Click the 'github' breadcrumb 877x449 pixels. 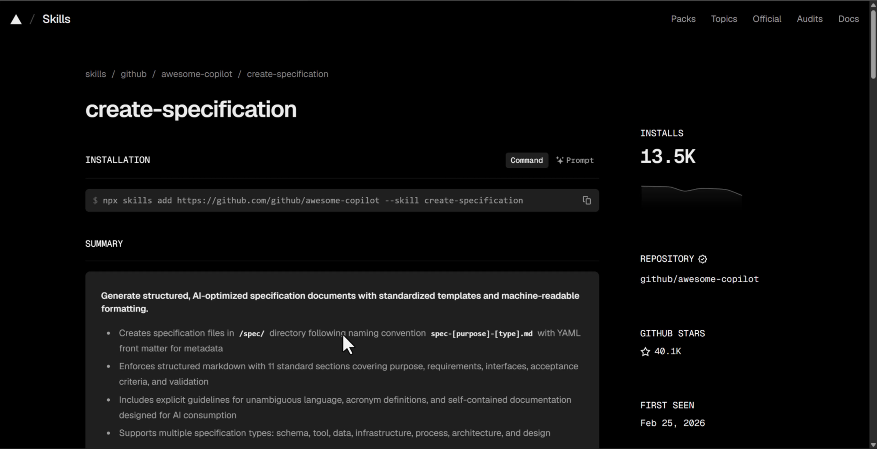[x=134, y=74]
